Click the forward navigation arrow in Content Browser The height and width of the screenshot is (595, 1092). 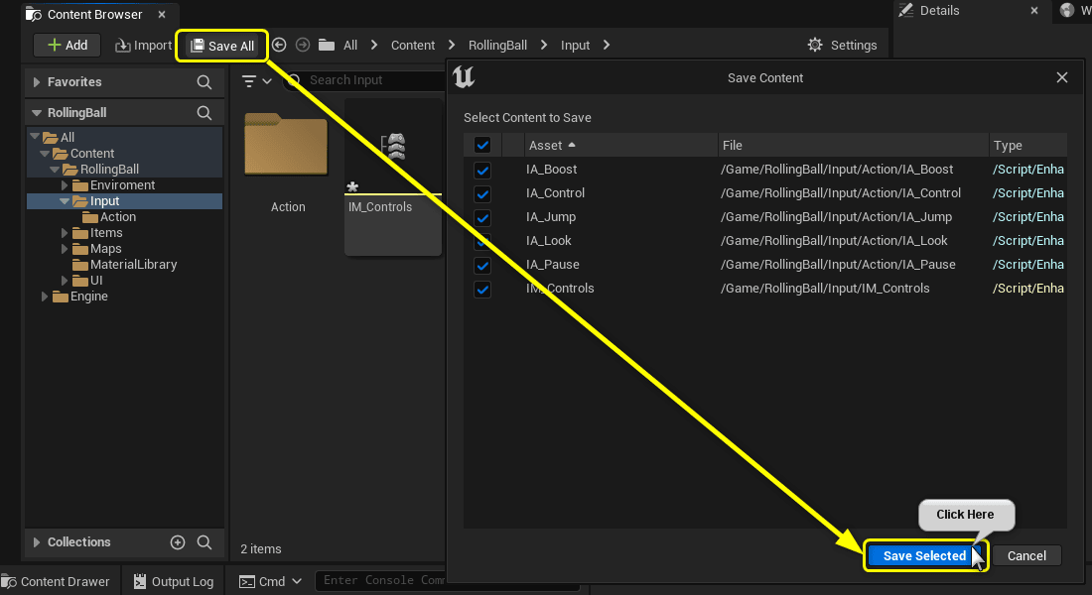(302, 45)
